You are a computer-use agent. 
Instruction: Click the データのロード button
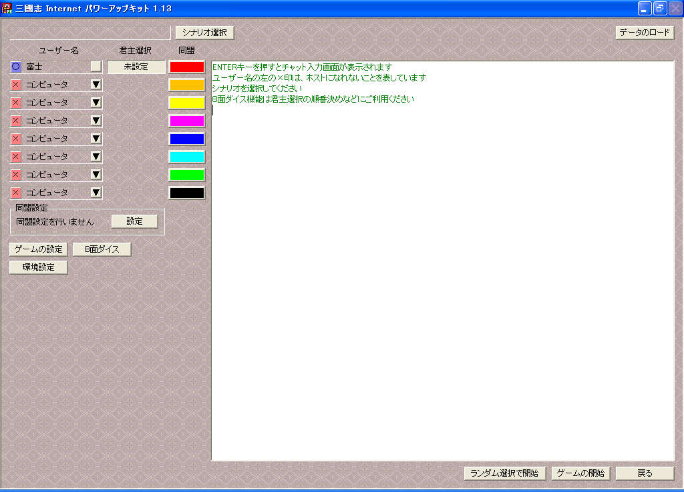[645, 33]
